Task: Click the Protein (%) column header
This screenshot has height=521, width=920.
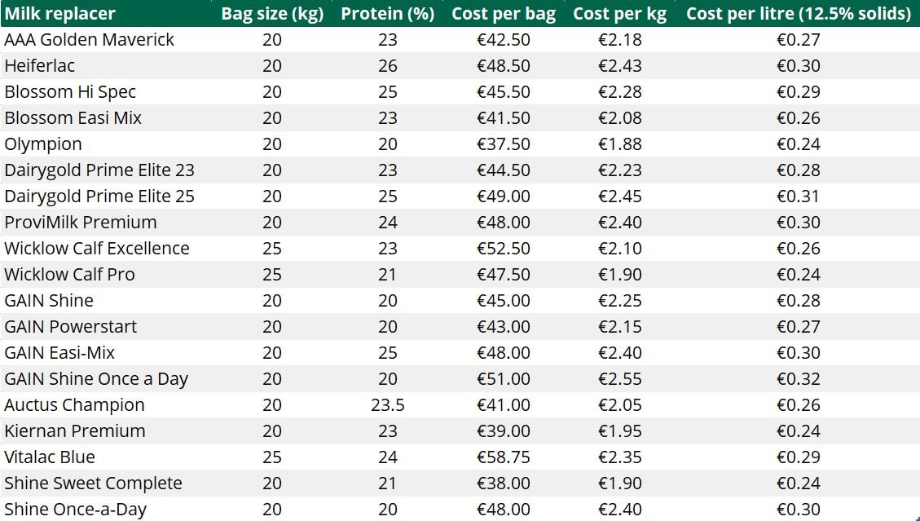Action: [x=388, y=14]
